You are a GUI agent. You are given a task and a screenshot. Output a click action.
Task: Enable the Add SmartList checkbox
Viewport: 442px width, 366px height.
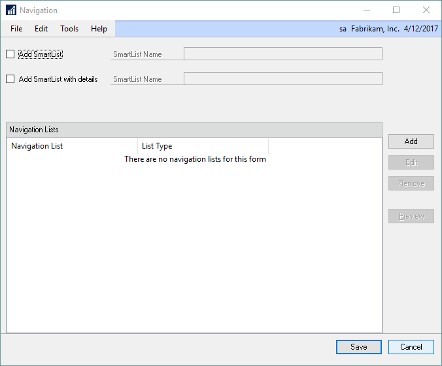(x=10, y=54)
